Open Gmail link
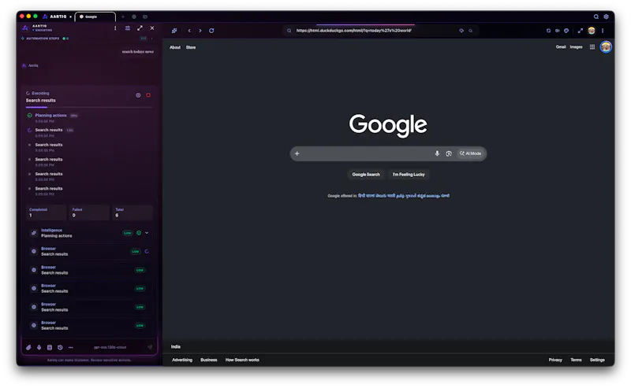The width and height of the screenshot is (631, 388). click(561, 47)
